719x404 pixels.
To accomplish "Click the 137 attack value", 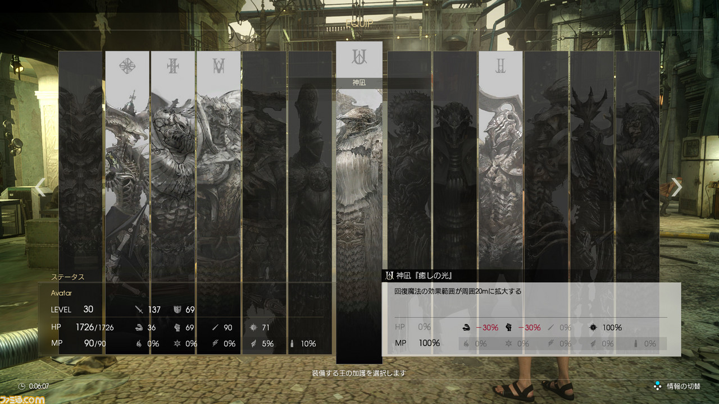I will coord(154,310).
